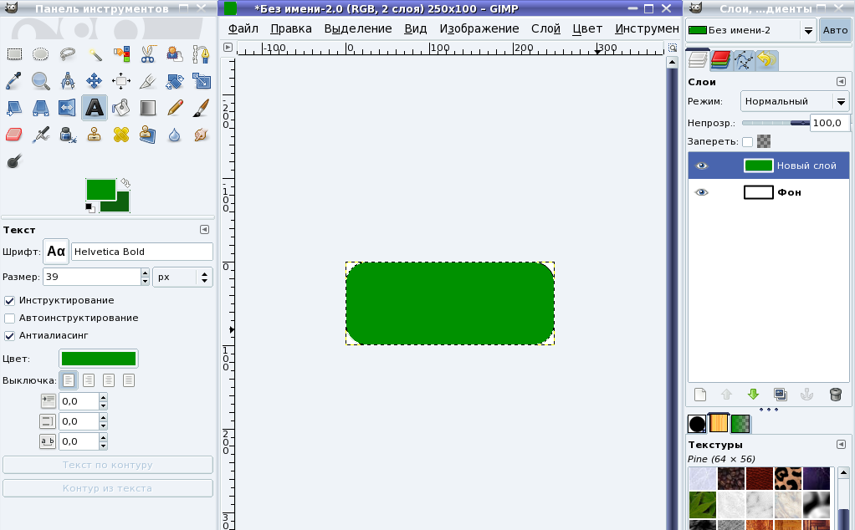855x530 pixels.
Task: Pick the Eraser tool
Action: click(13, 134)
